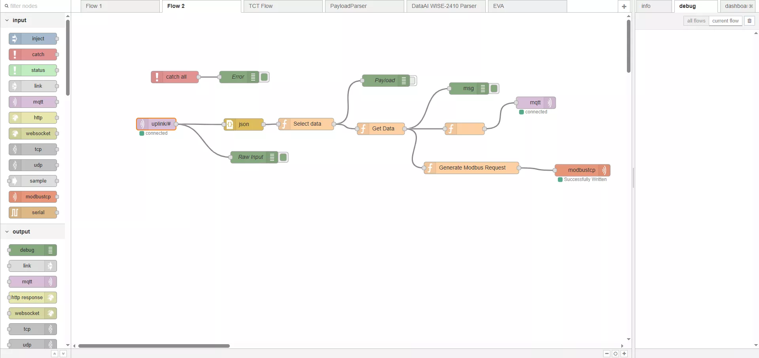The width and height of the screenshot is (759, 358).
Task: Open the PayloadParser tab
Action: click(x=365, y=6)
